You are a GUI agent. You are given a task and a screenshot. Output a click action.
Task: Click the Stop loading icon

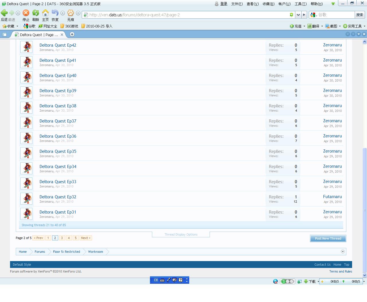(x=26, y=13)
